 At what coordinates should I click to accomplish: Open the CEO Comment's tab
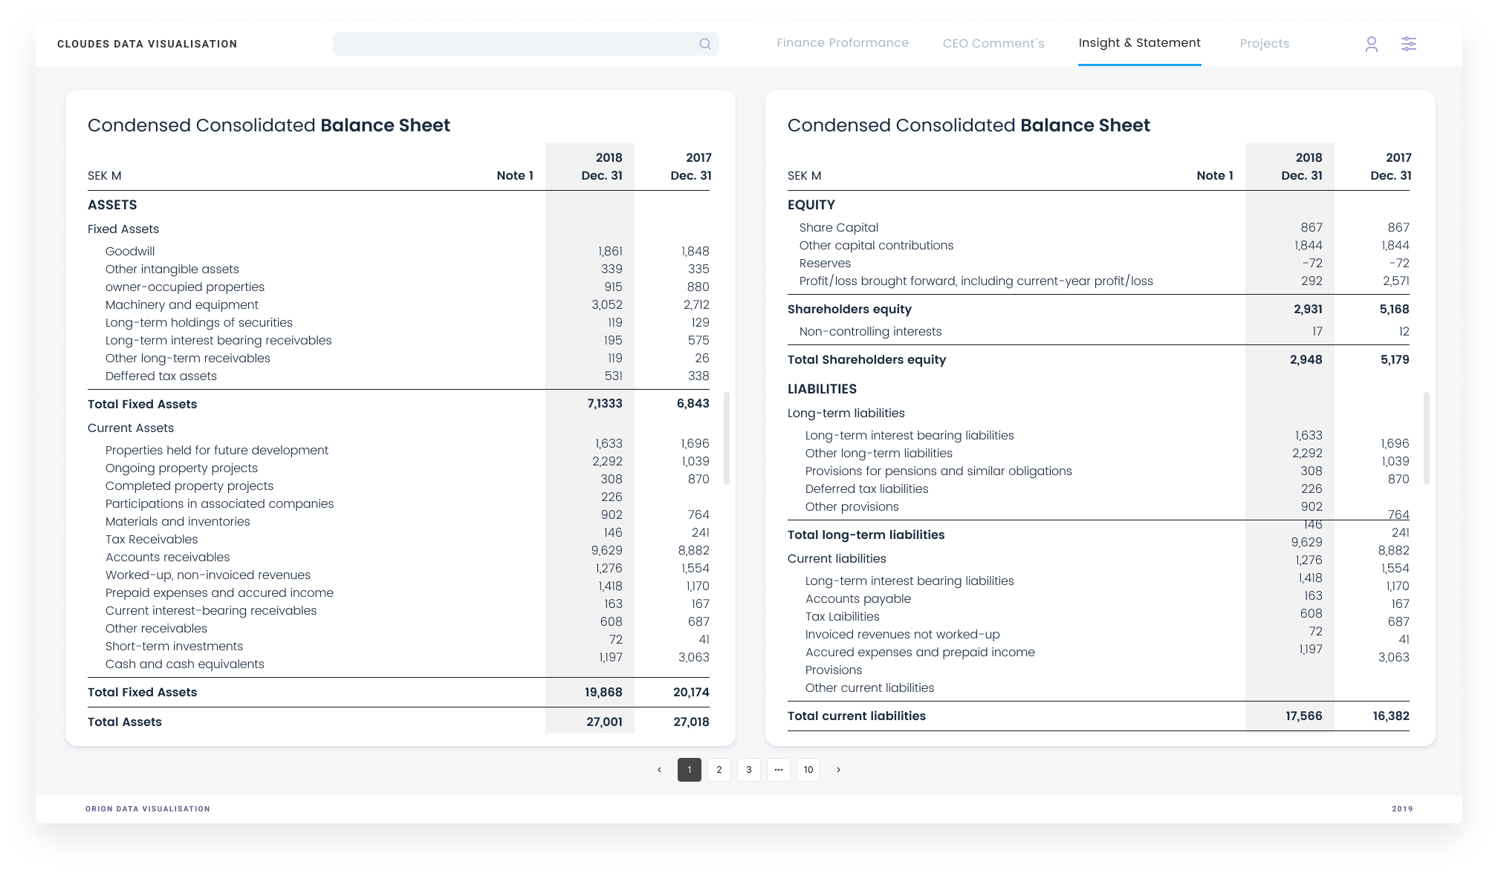(993, 44)
